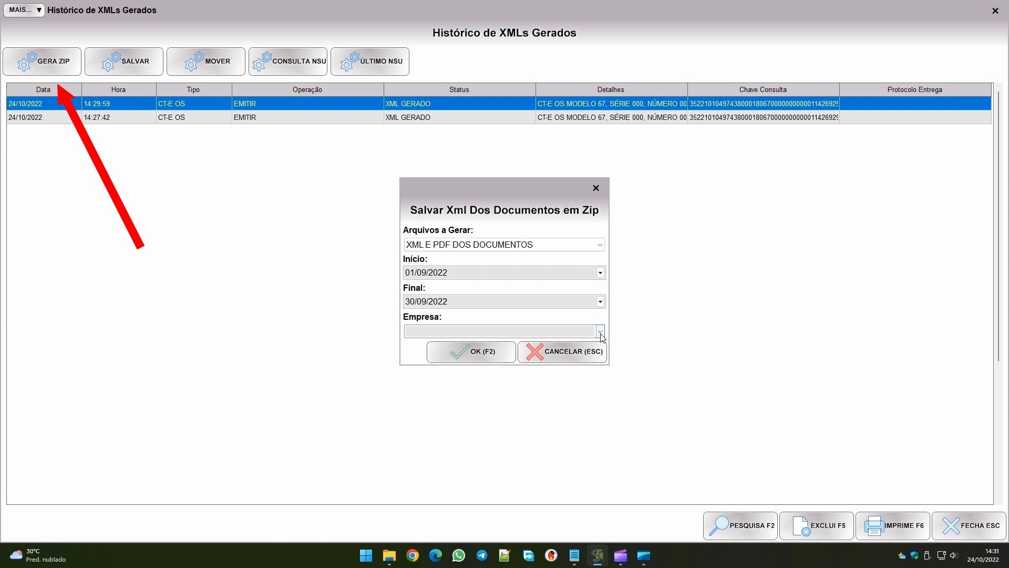Click EMITIR cell in the 14:29:59 row

pyautogui.click(x=307, y=104)
